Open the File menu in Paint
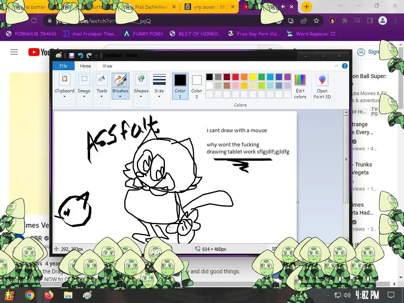This screenshot has height=303, width=404. tap(64, 66)
